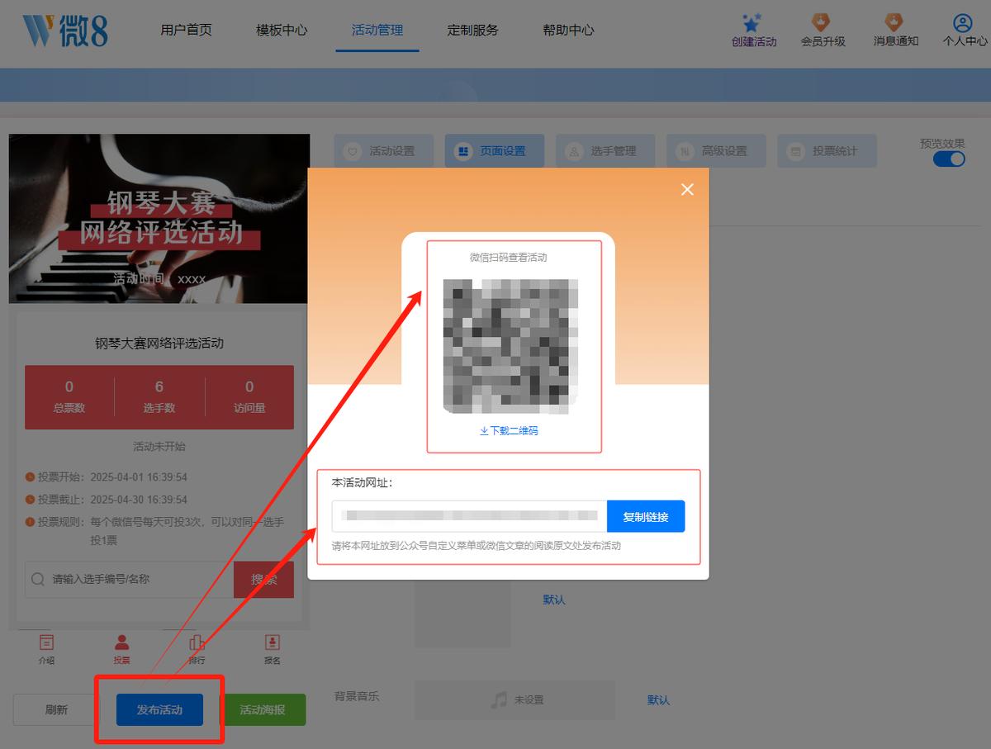Screen dimensions: 991x749
Task: Switch to 高级设置 tab
Action: point(716,151)
